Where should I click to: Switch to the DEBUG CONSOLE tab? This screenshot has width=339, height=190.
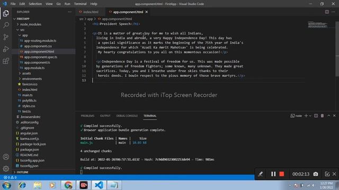pos(127,116)
